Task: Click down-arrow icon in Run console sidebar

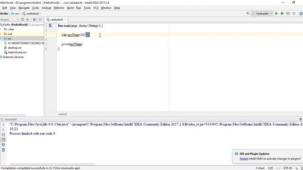Action: point(3,129)
